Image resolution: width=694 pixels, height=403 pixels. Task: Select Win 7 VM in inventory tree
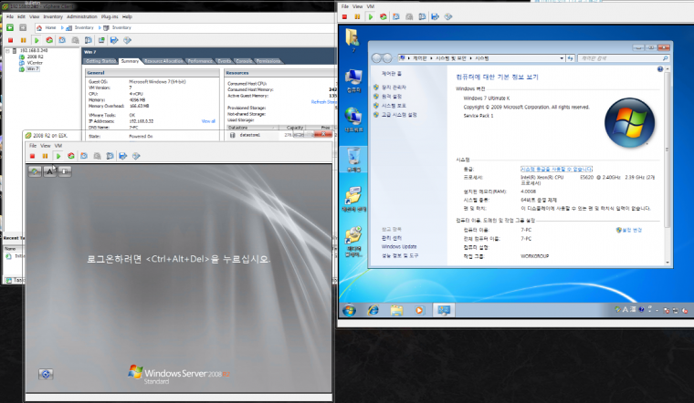tap(33, 69)
